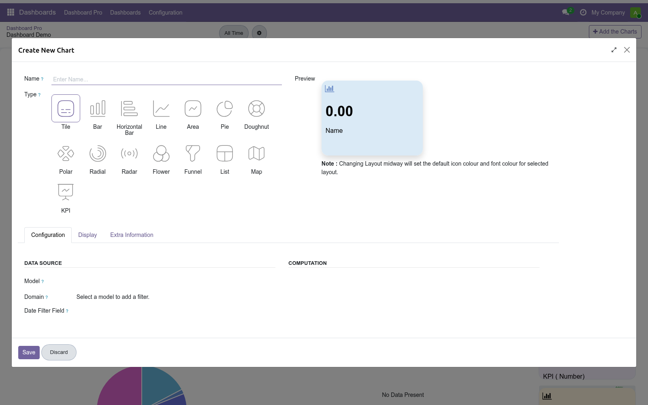Choose the Horizontal Bar chart type
The image size is (648, 405).
(129, 109)
